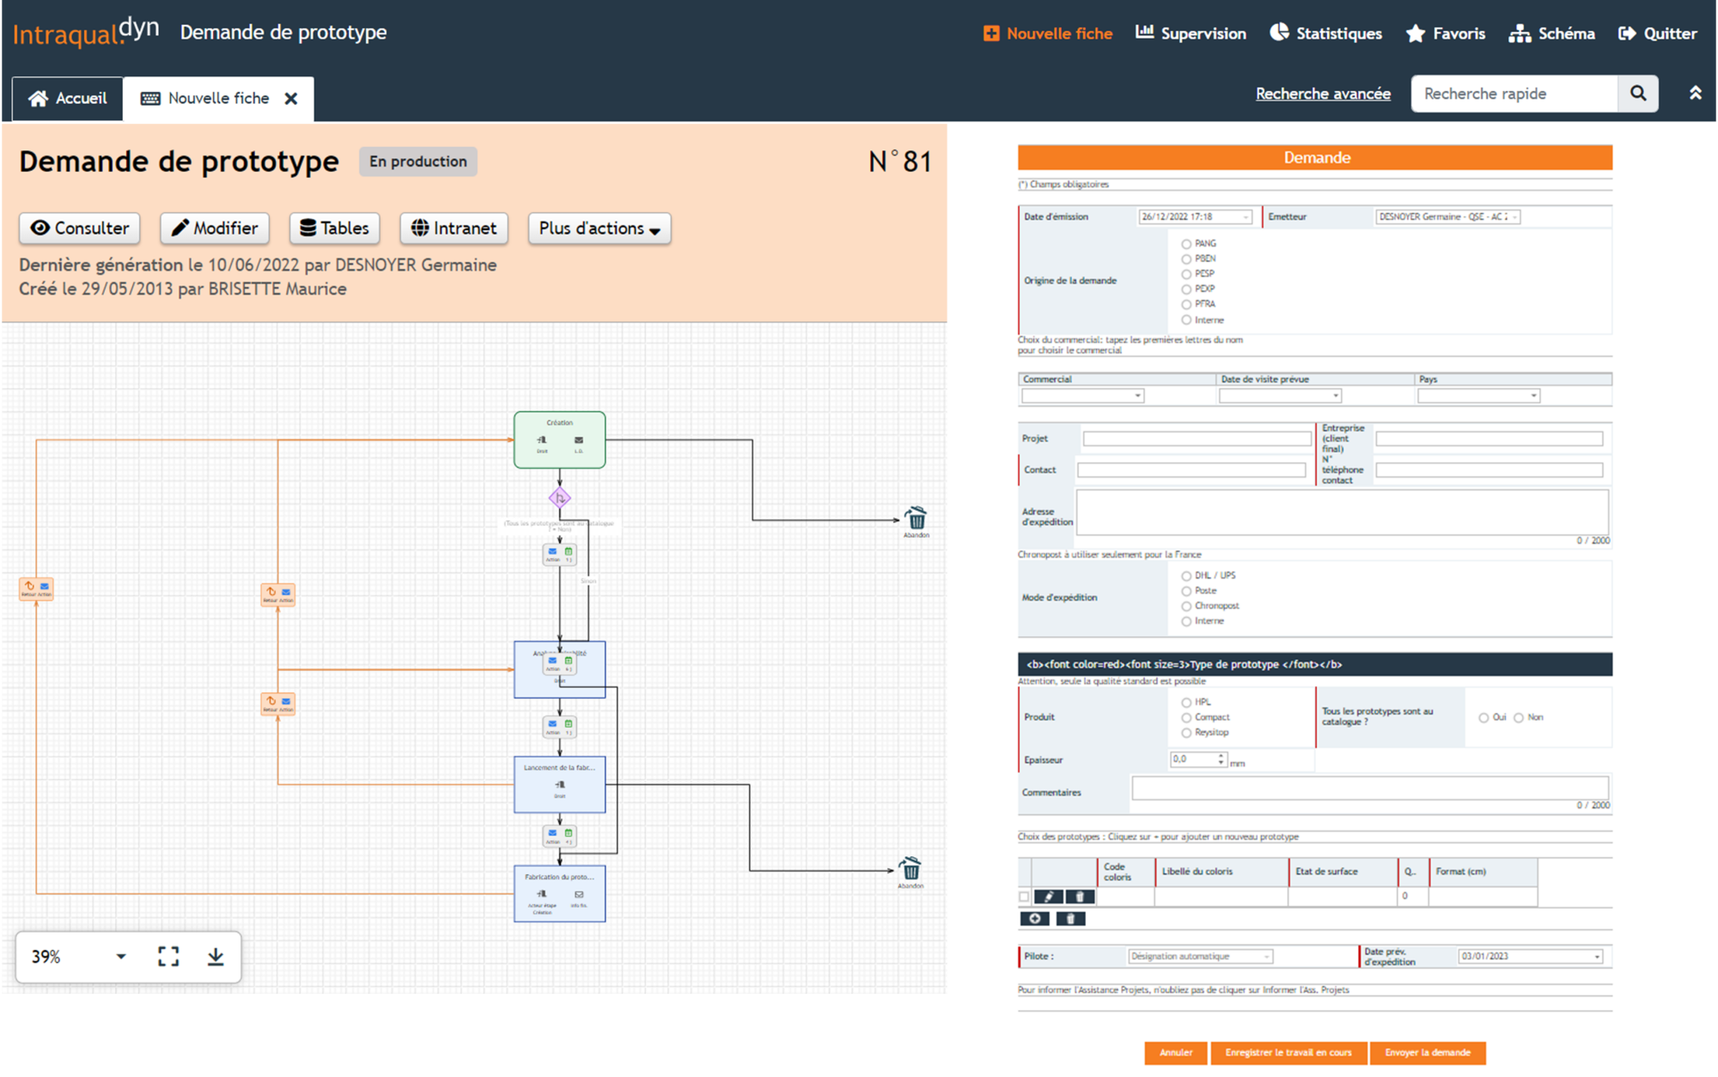Screen dimensions: 1718x1077
Task: Click Quitter to log out
Action: click(1658, 33)
